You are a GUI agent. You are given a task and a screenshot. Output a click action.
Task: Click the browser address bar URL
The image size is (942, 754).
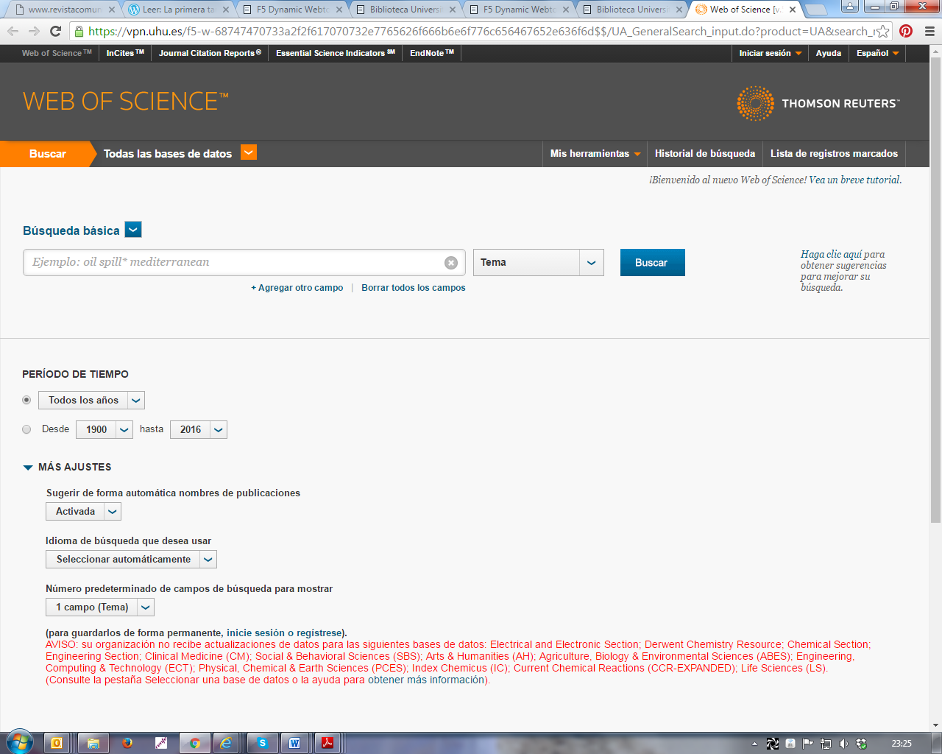(x=481, y=32)
